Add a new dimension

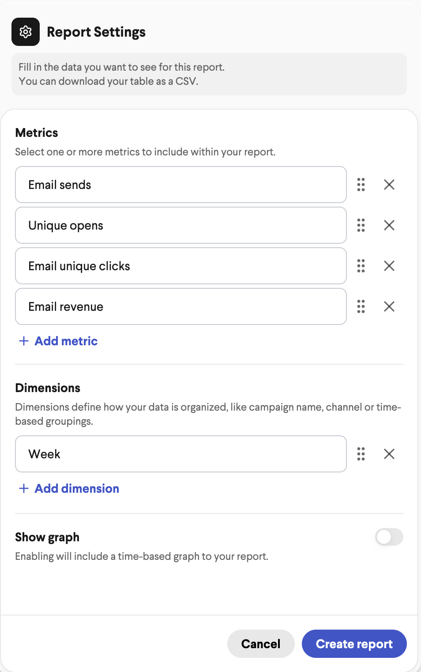pyautogui.click(x=69, y=488)
